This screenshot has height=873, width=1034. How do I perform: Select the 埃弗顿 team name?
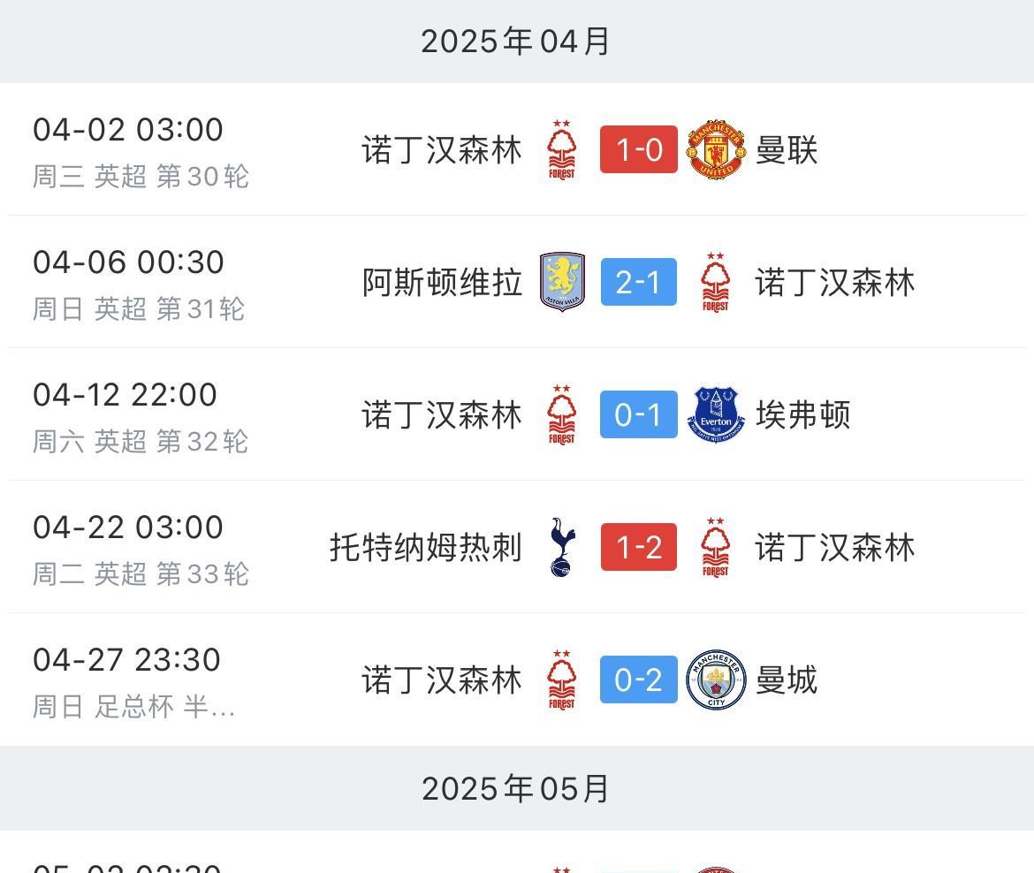tap(803, 414)
